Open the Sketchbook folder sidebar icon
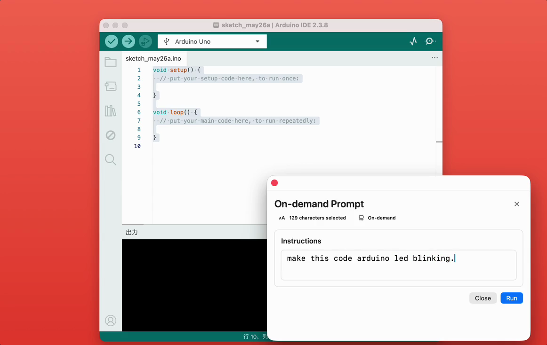Image resolution: width=547 pixels, height=345 pixels. pos(111,62)
